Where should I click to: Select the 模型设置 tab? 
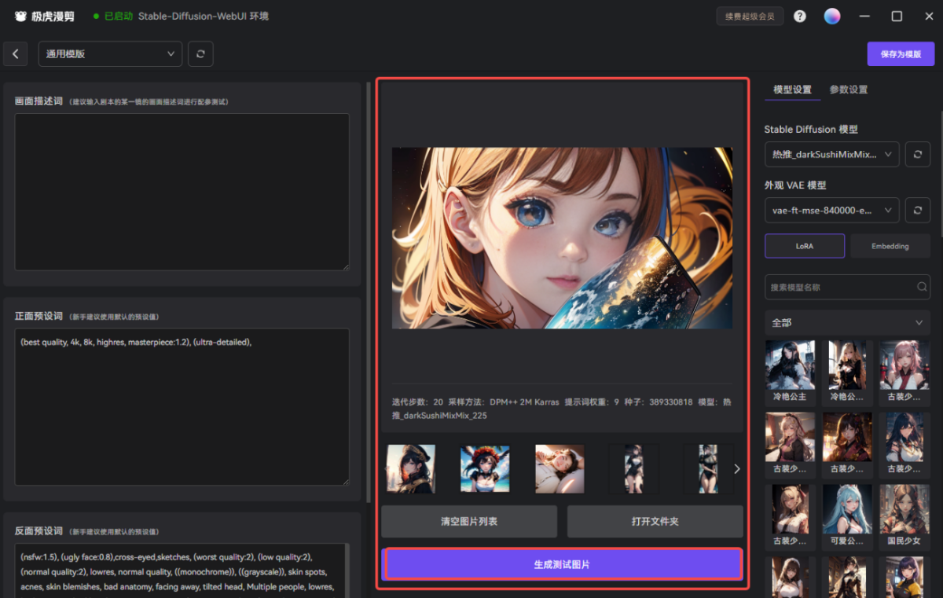(x=792, y=90)
